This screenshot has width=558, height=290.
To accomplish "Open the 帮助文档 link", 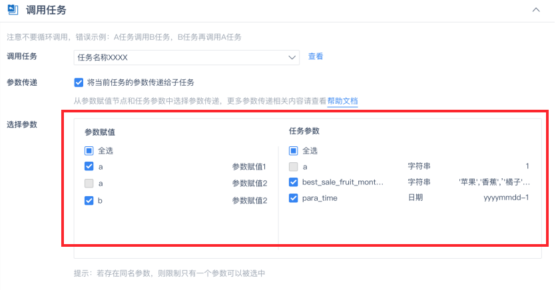I will [342, 101].
